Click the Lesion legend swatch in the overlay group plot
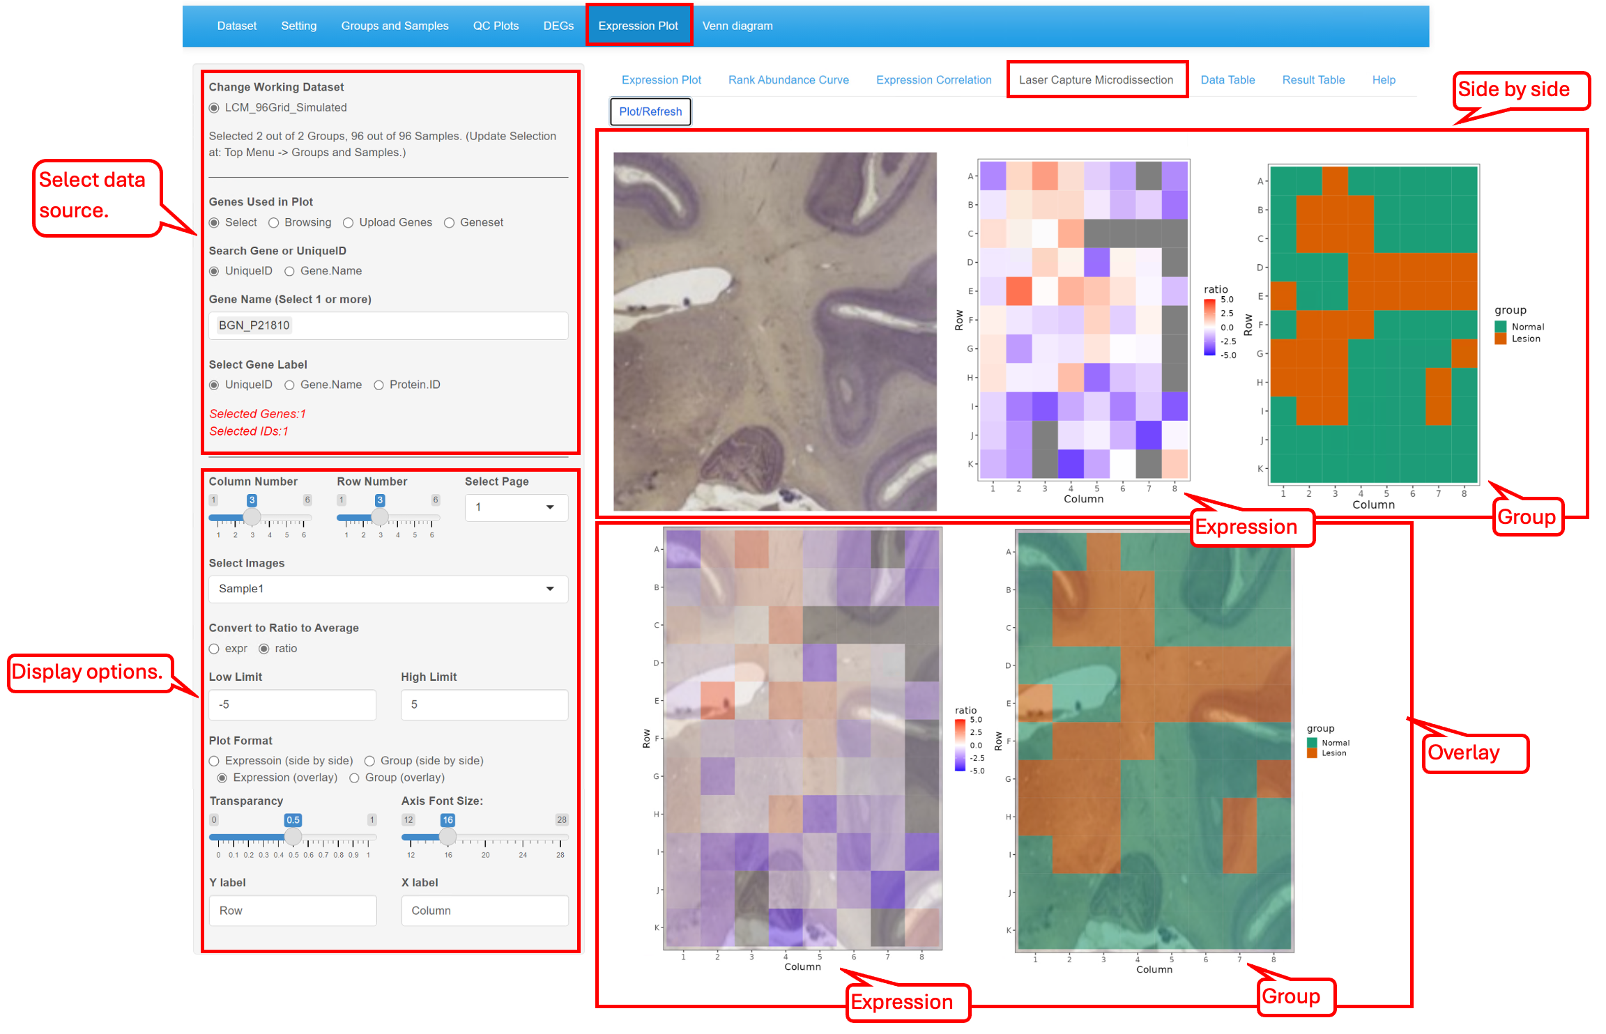This screenshot has height=1034, width=1606. [1312, 753]
